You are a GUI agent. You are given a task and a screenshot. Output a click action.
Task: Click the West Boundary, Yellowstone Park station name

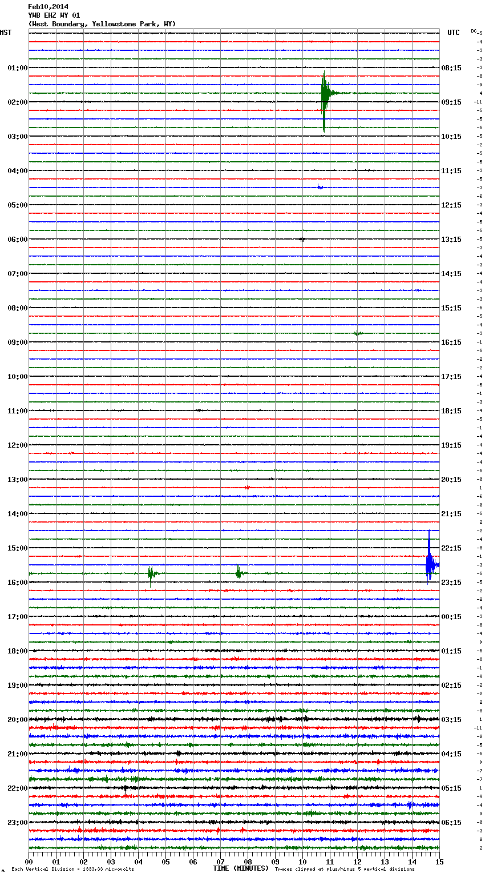point(102,24)
